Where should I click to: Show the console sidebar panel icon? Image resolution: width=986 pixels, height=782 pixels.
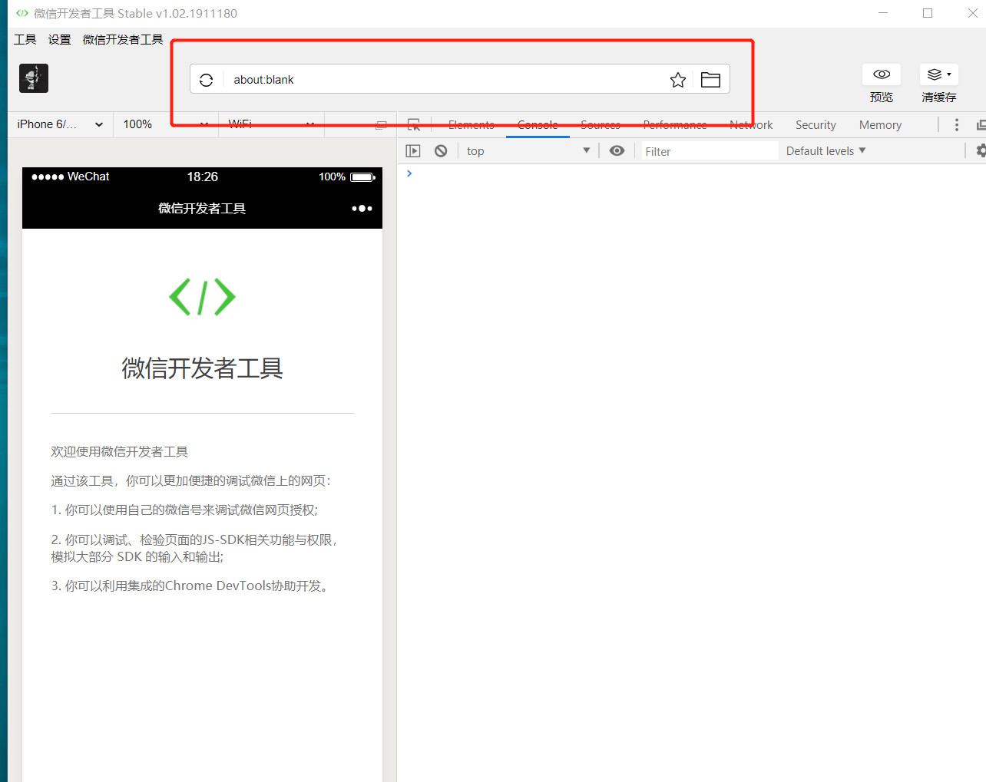pos(413,151)
